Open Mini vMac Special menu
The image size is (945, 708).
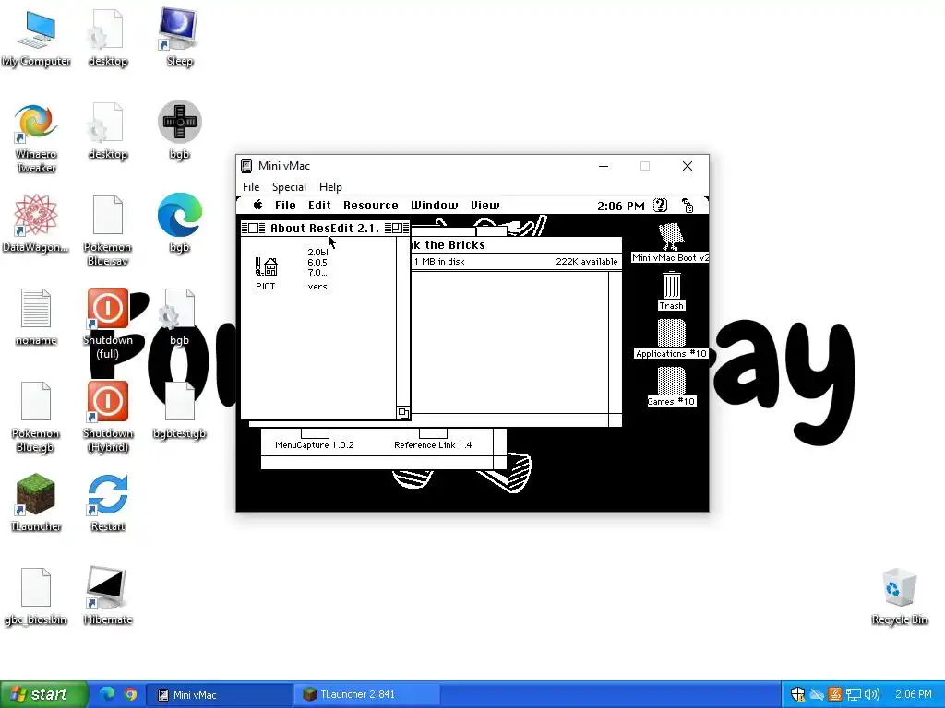289,186
